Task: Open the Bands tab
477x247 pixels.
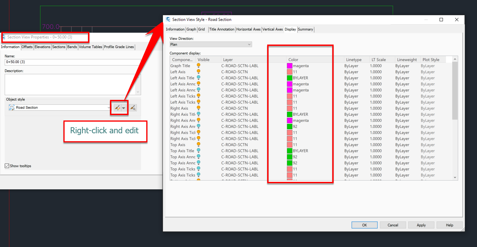Action: click(x=72, y=47)
